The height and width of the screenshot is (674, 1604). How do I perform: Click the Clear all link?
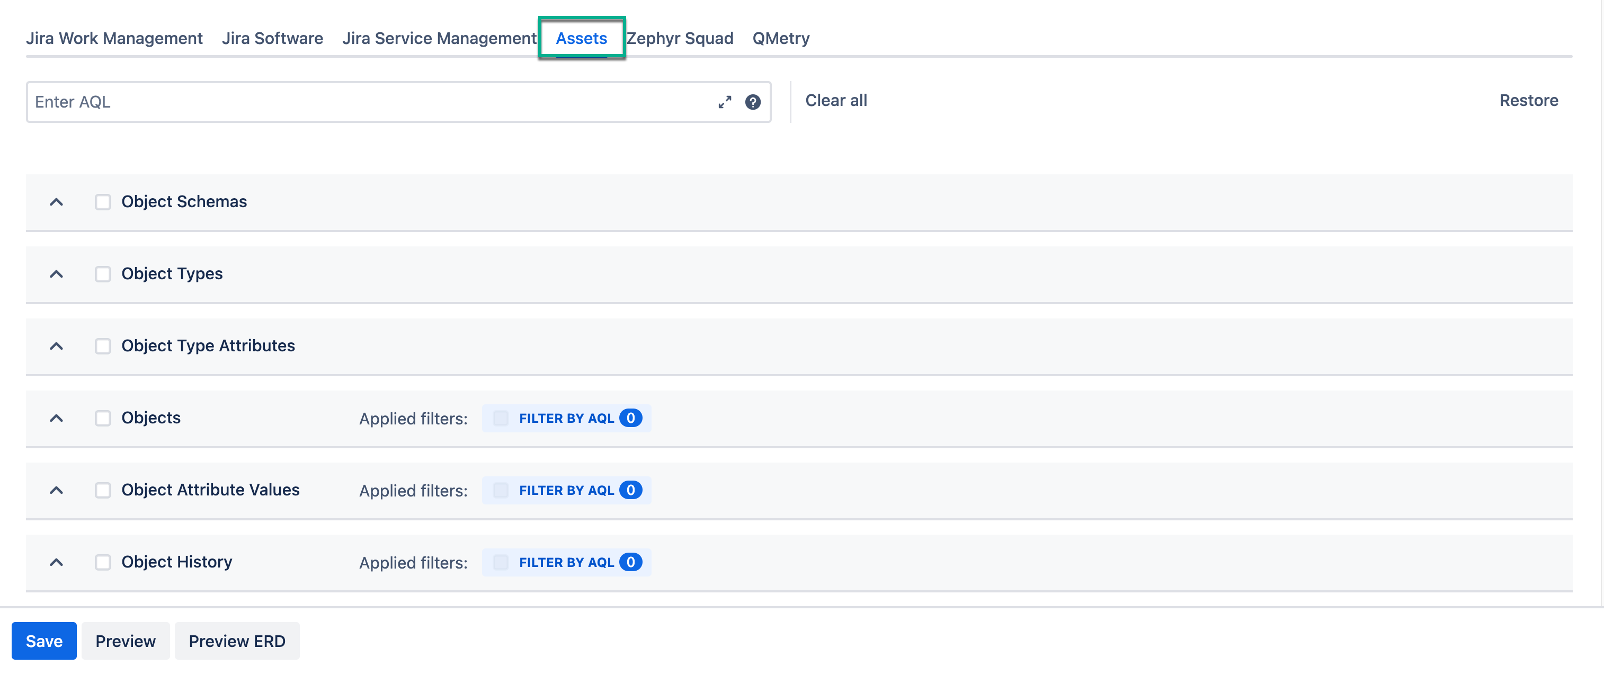click(835, 100)
